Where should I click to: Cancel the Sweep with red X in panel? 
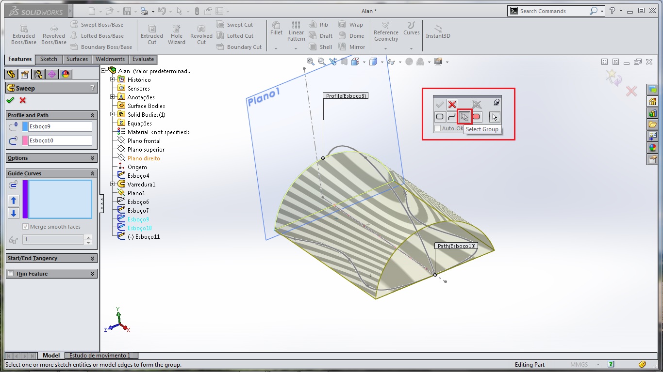22,100
